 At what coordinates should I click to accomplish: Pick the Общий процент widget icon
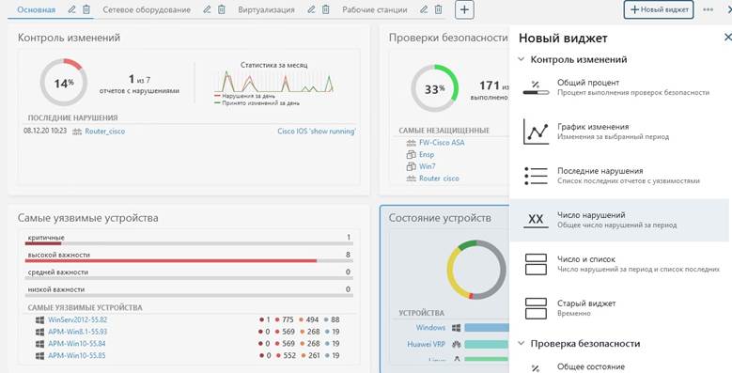[536, 87]
